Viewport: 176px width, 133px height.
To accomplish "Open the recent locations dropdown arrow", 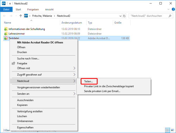I will tap(16, 16).
